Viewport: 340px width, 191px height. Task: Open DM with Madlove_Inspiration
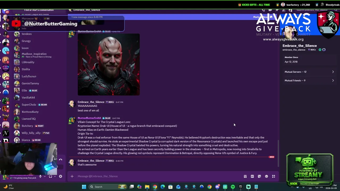pyautogui.click(x=38, y=55)
